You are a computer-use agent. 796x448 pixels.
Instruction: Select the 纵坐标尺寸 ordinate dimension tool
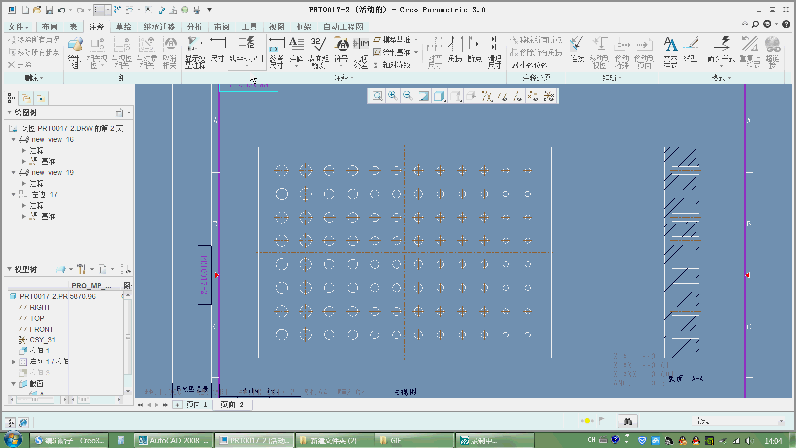[247, 50]
